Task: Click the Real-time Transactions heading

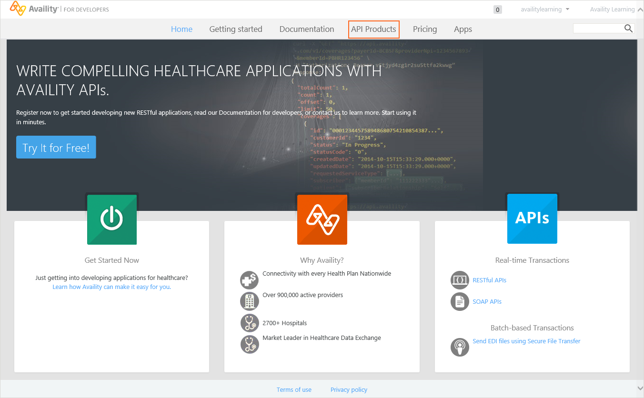Action: click(532, 260)
